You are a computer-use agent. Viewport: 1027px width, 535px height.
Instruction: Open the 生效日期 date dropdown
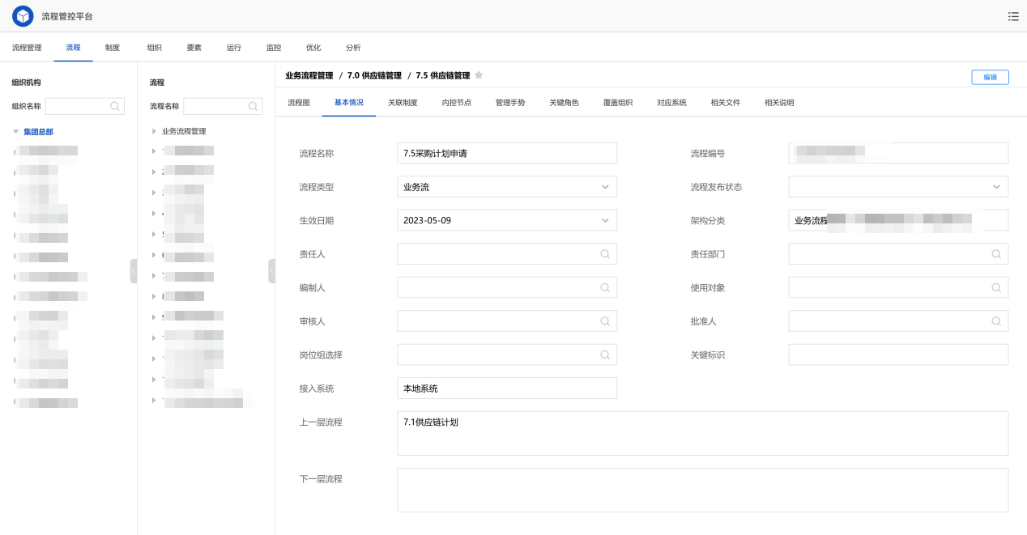coord(507,220)
